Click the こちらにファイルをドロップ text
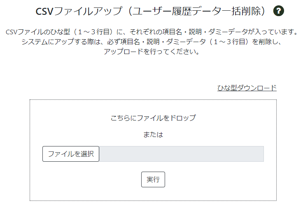Screen dimensions: 303x210 153,118
